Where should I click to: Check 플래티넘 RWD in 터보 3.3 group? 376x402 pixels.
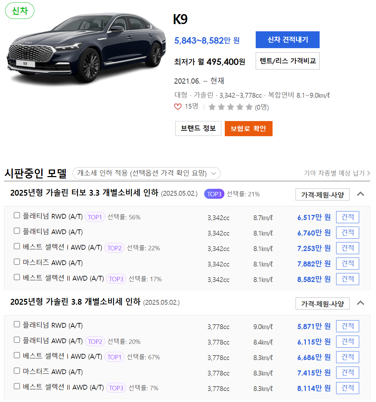17,215
